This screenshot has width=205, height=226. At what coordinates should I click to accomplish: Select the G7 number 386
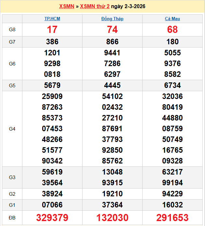pos(52,42)
